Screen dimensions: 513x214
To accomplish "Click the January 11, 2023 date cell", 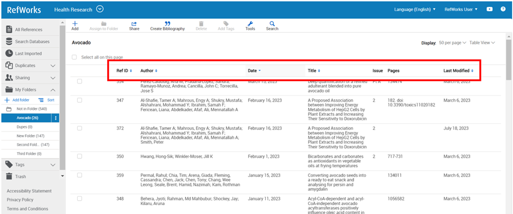I will click(264, 199).
